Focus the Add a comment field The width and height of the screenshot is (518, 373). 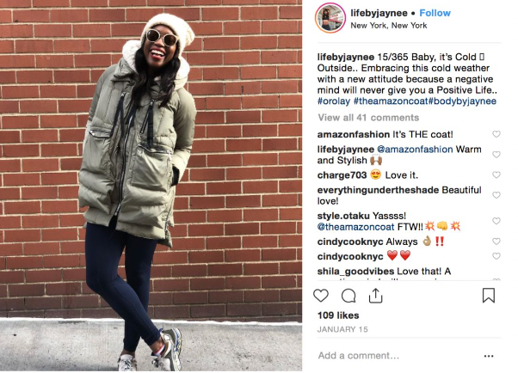(x=397, y=356)
